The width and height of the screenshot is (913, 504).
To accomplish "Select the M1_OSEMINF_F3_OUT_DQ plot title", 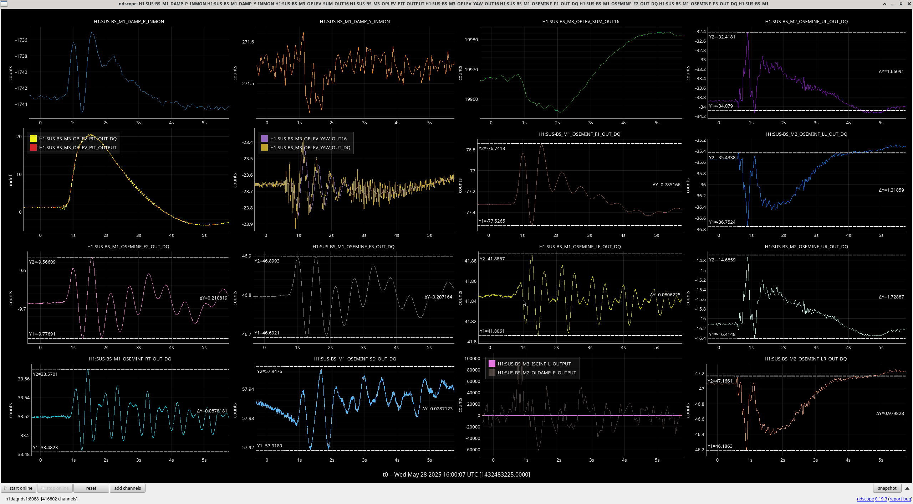I will (x=353, y=246).
